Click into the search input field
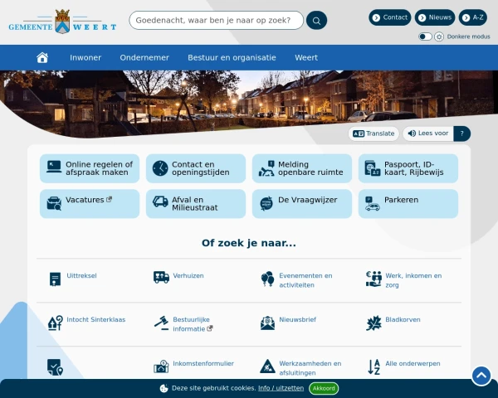498x398 pixels. [216, 20]
